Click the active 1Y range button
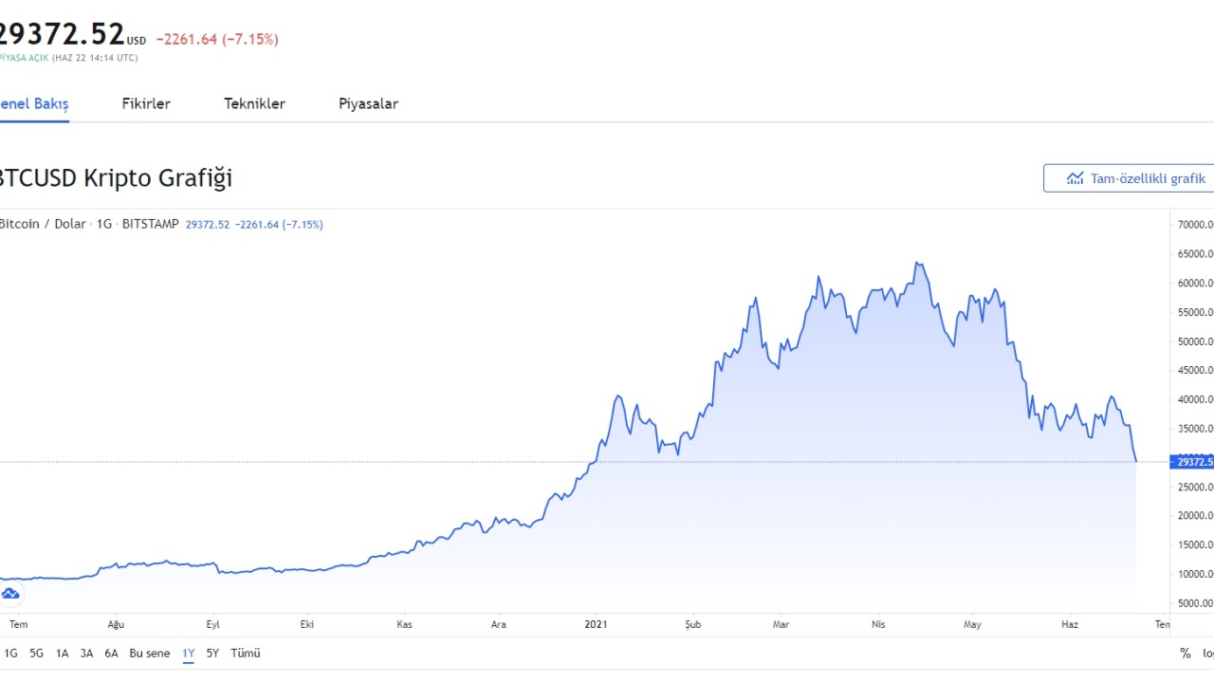 pyautogui.click(x=189, y=654)
